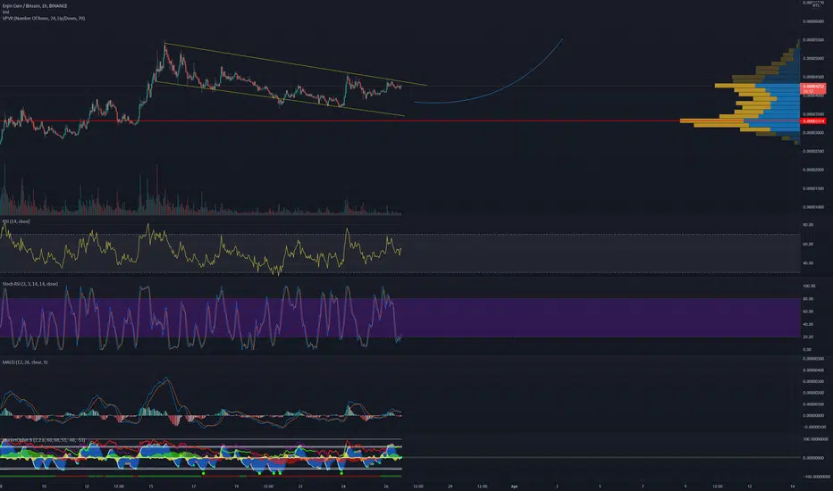The image size is (833, 491).
Task: Click the 80.00 level on RSI scale
Action: coord(807,225)
